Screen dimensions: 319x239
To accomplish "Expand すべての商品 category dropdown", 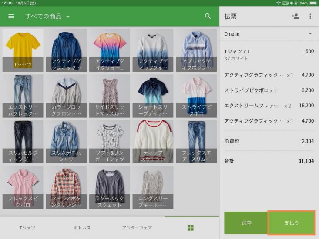I will pyautogui.click(x=47, y=17).
